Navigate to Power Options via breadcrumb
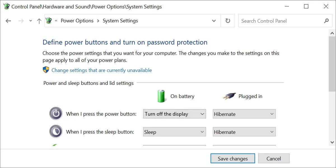 pos(77,20)
